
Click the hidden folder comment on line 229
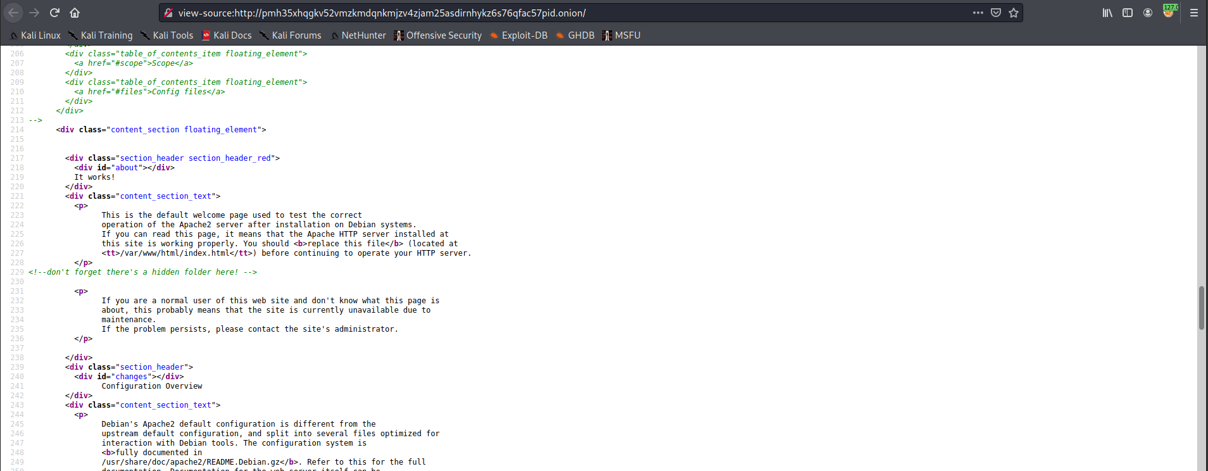(x=142, y=272)
